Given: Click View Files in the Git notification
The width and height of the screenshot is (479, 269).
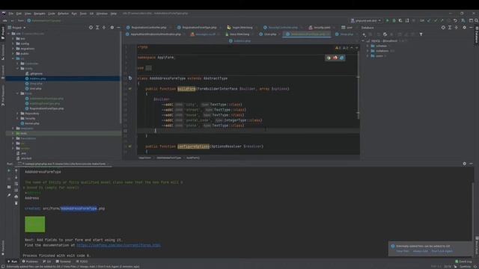Looking at the screenshot, I should click(x=403, y=251).
